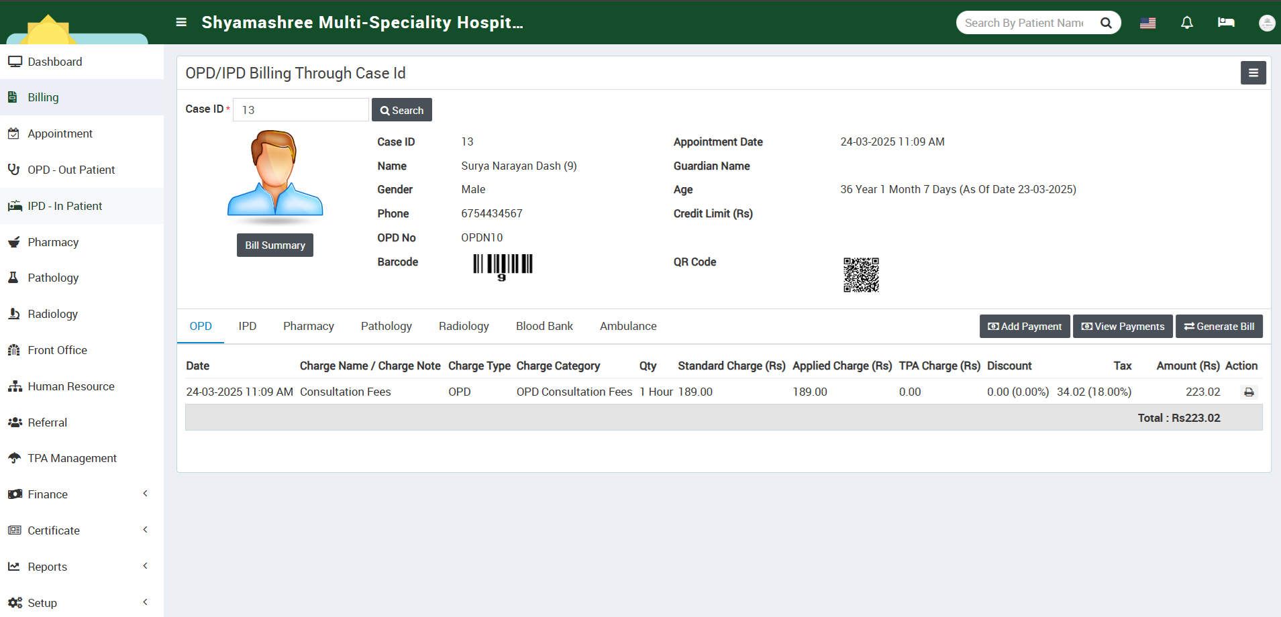Open the Pharmacy billing tab
The image size is (1281, 617).
pyautogui.click(x=308, y=326)
